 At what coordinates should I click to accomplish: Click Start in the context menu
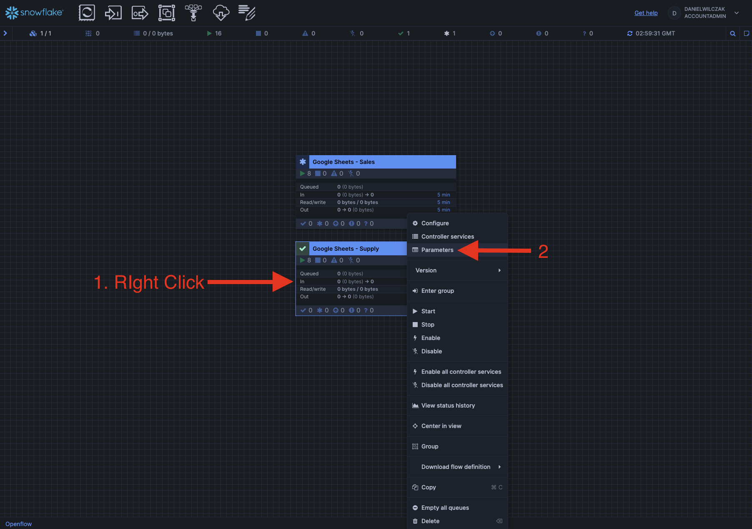point(428,311)
